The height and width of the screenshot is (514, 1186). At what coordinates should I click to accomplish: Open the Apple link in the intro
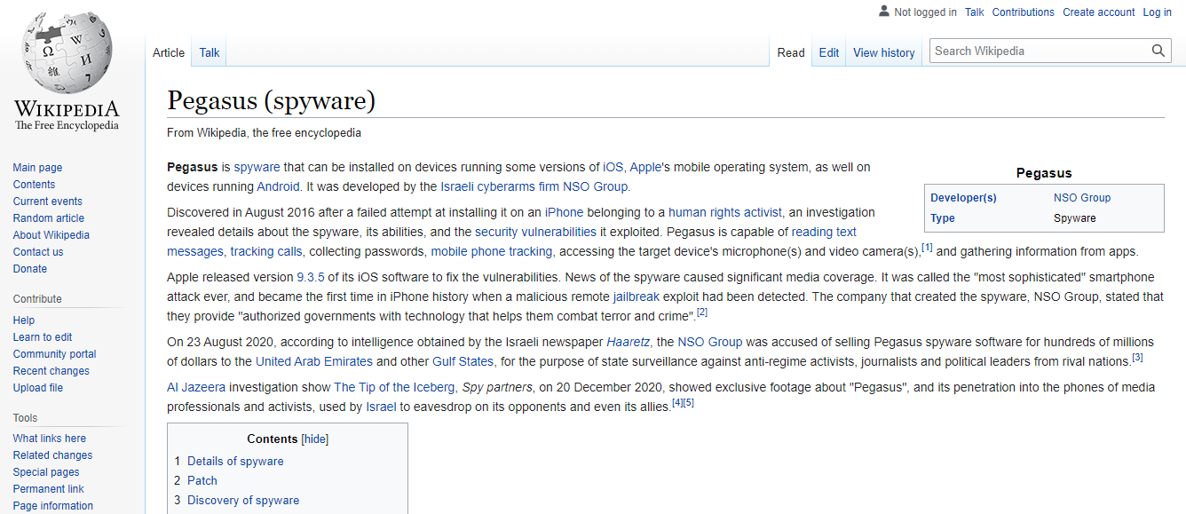pos(645,167)
